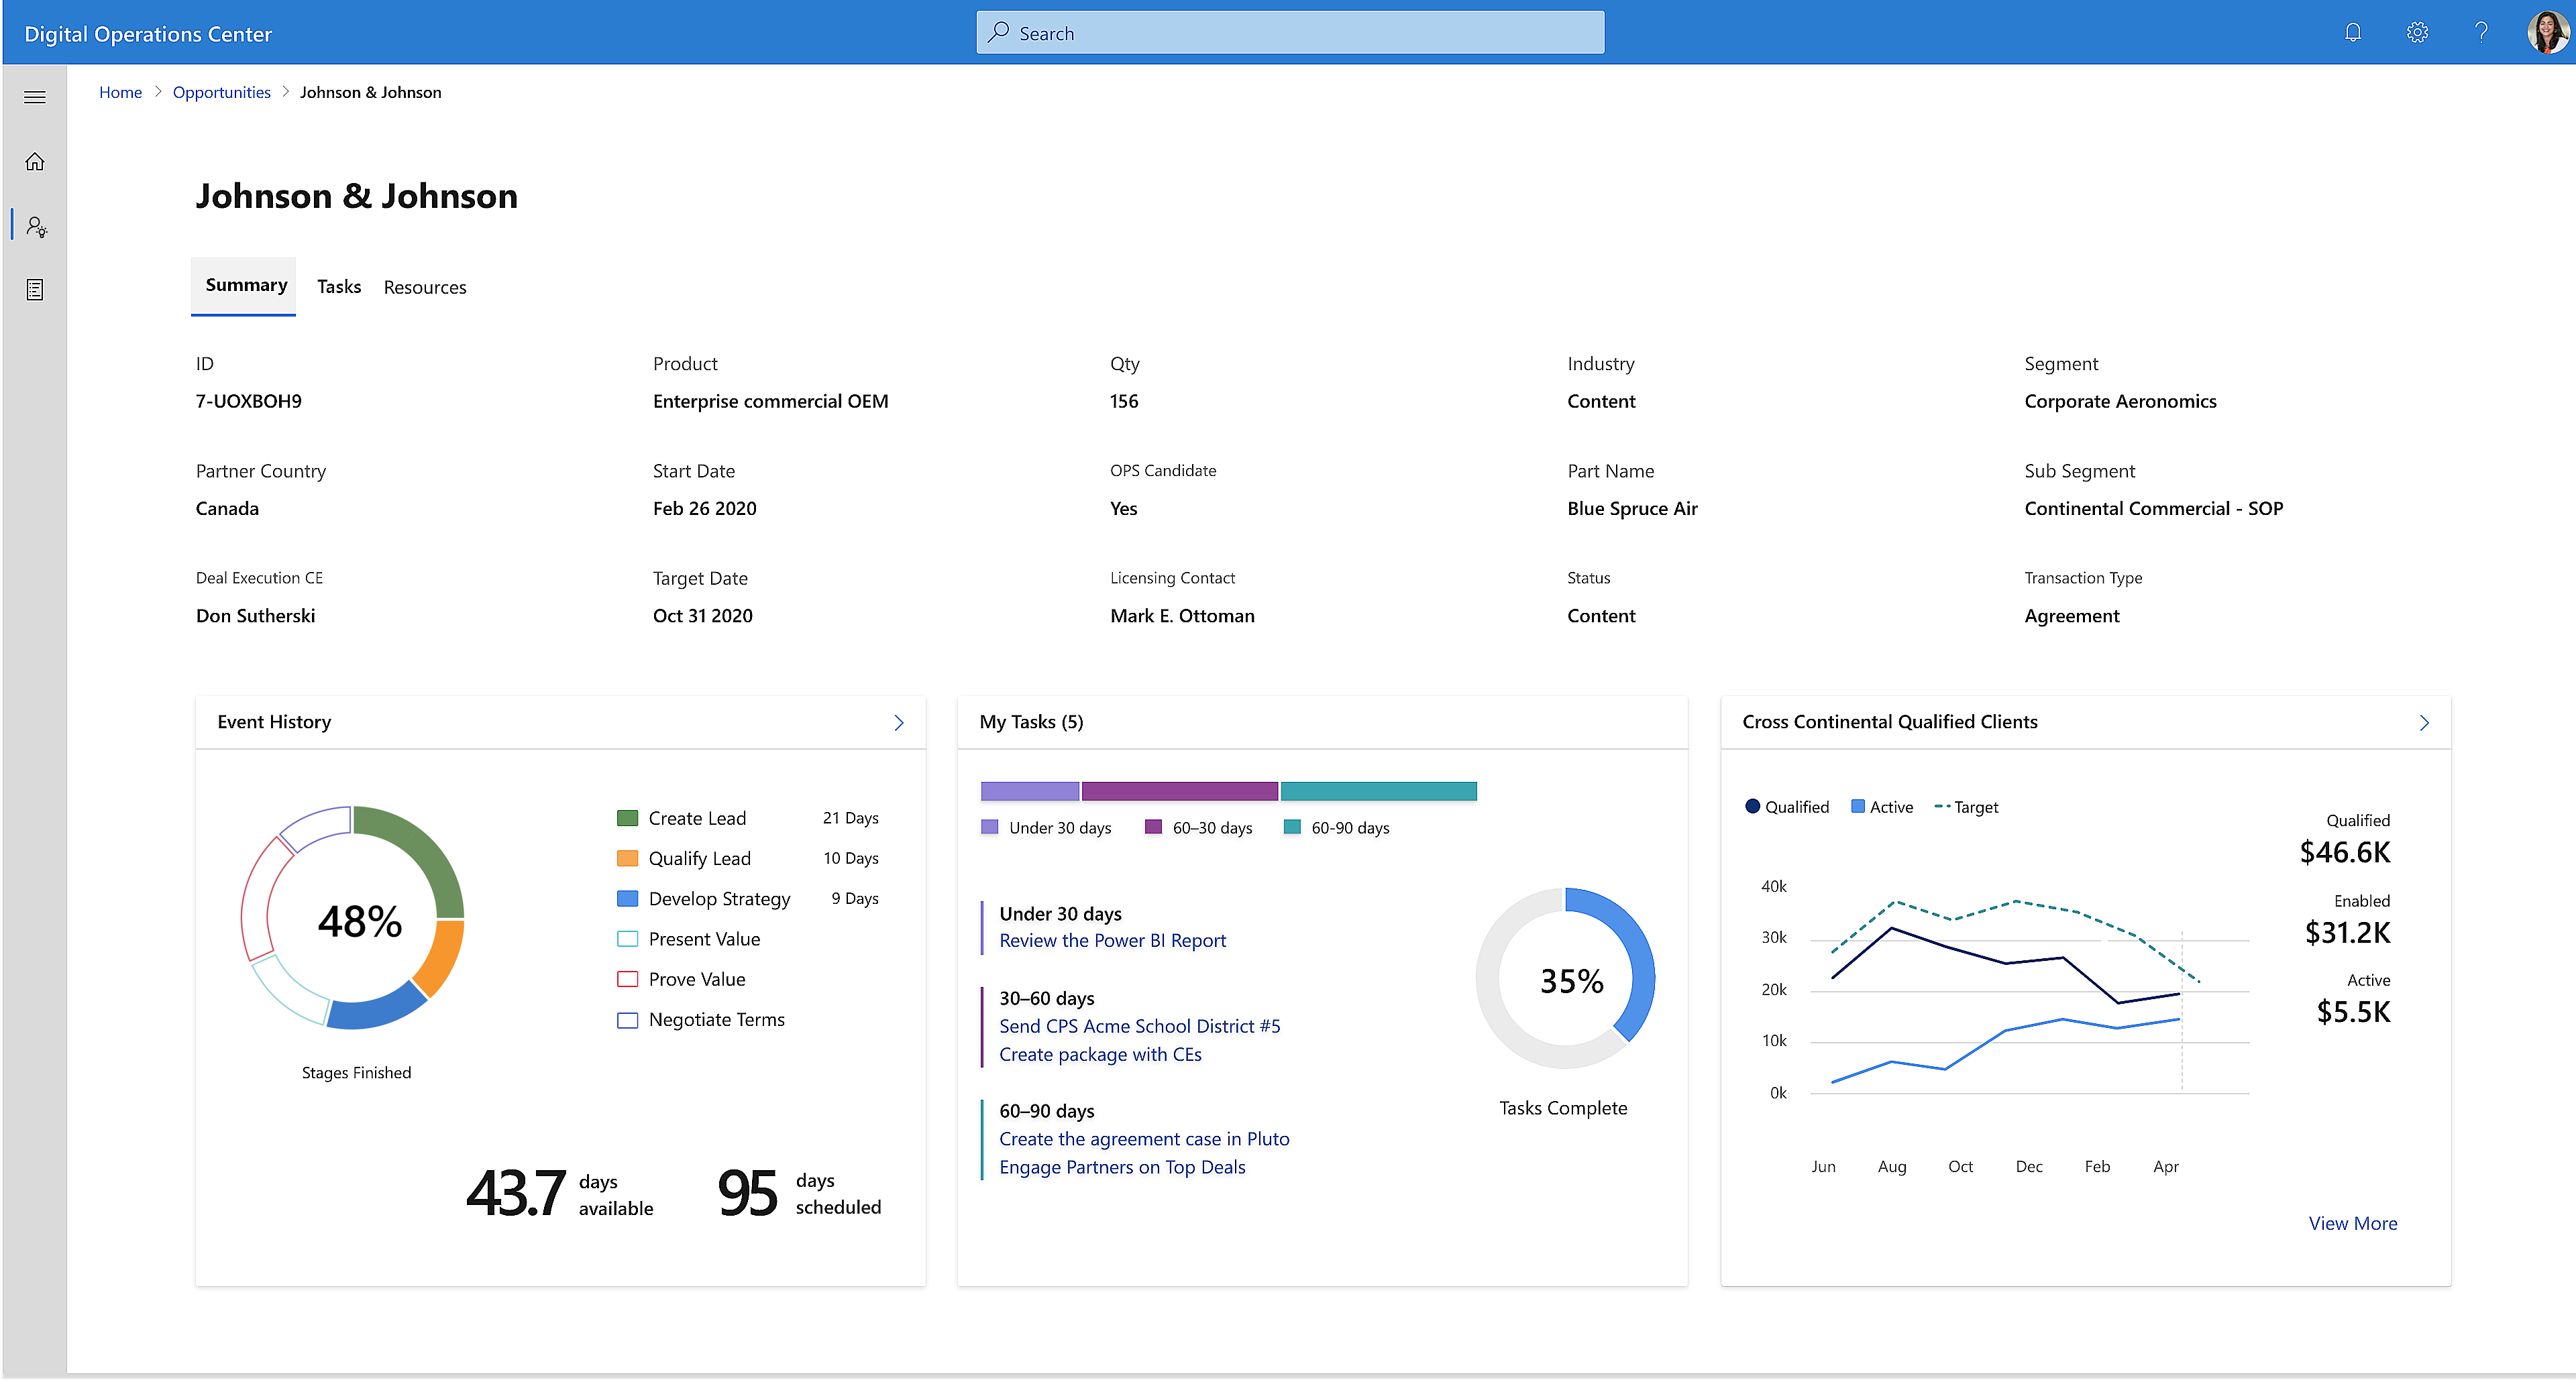Navigate to Opportunities breadcrumb
This screenshot has height=1380, width=2576.
(222, 92)
